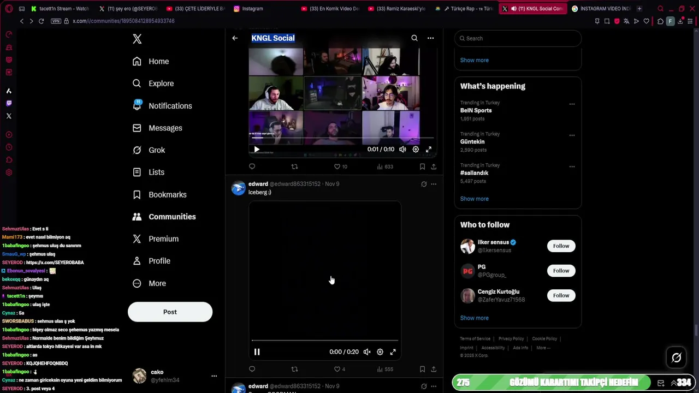This screenshot has width=699, height=393.
Task: Reply to the top video post
Action: point(252,166)
